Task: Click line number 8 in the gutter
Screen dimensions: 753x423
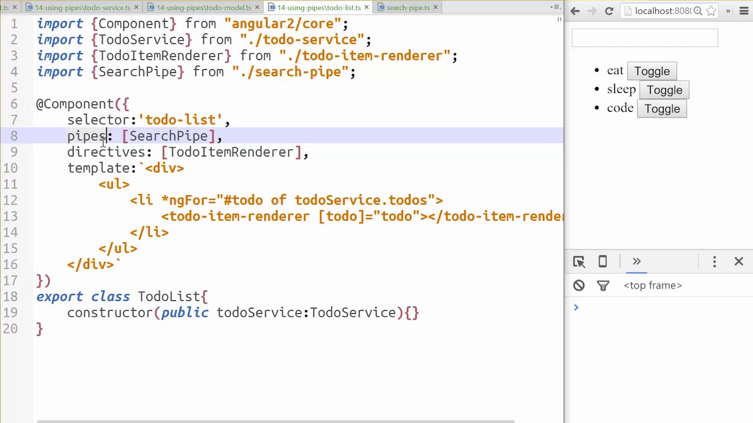Action: (14, 136)
